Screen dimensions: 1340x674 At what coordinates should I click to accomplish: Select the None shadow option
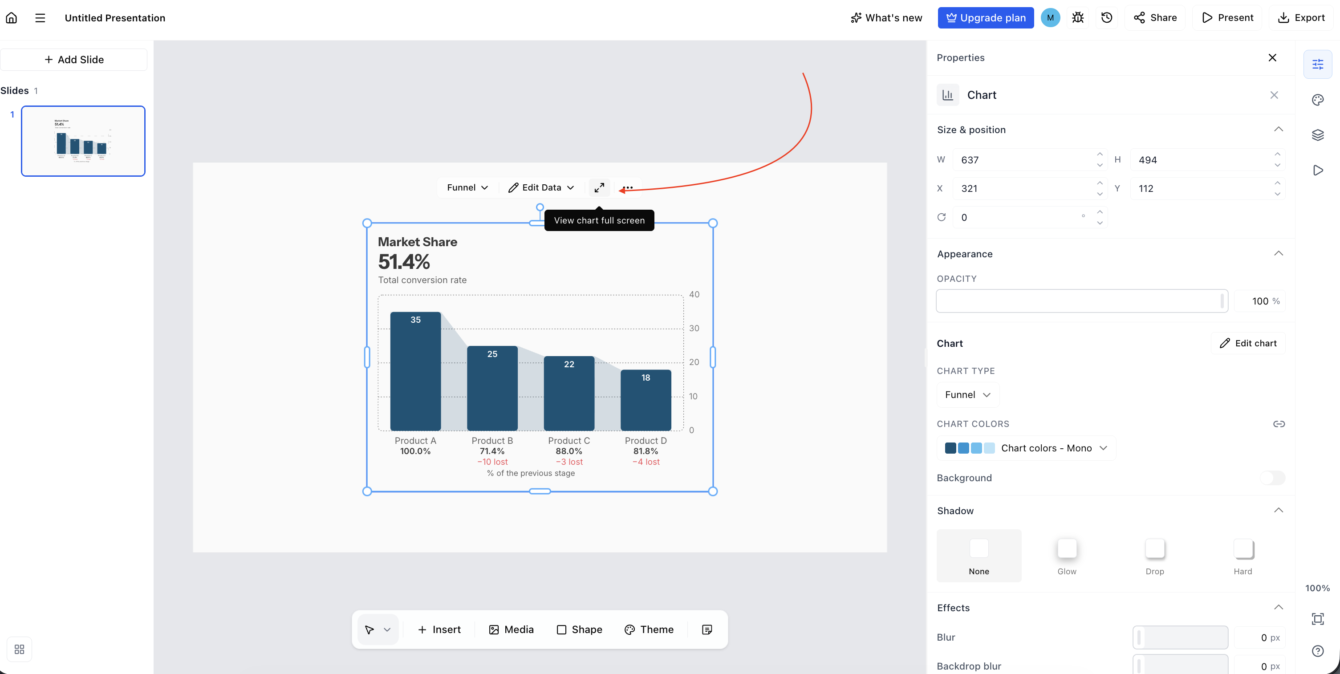point(979,556)
